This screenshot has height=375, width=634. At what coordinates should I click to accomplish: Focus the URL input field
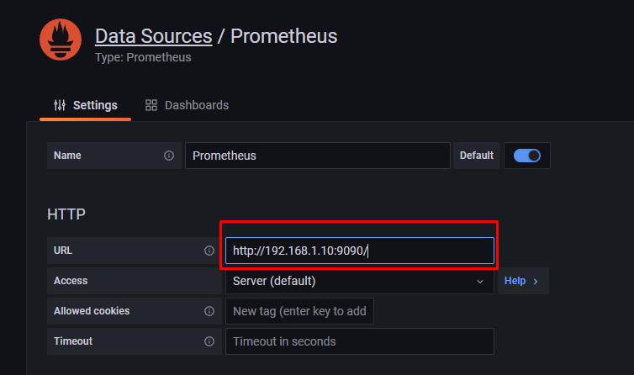point(359,251)
